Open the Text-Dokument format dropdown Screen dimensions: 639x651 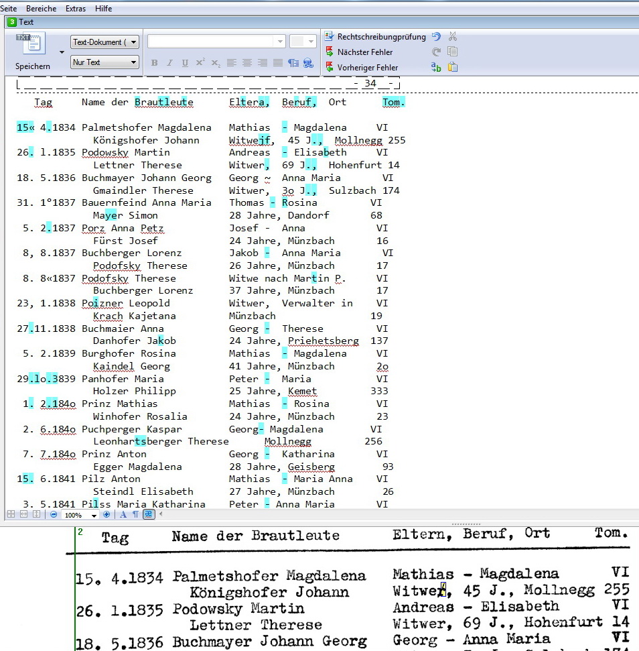[104, 42]
